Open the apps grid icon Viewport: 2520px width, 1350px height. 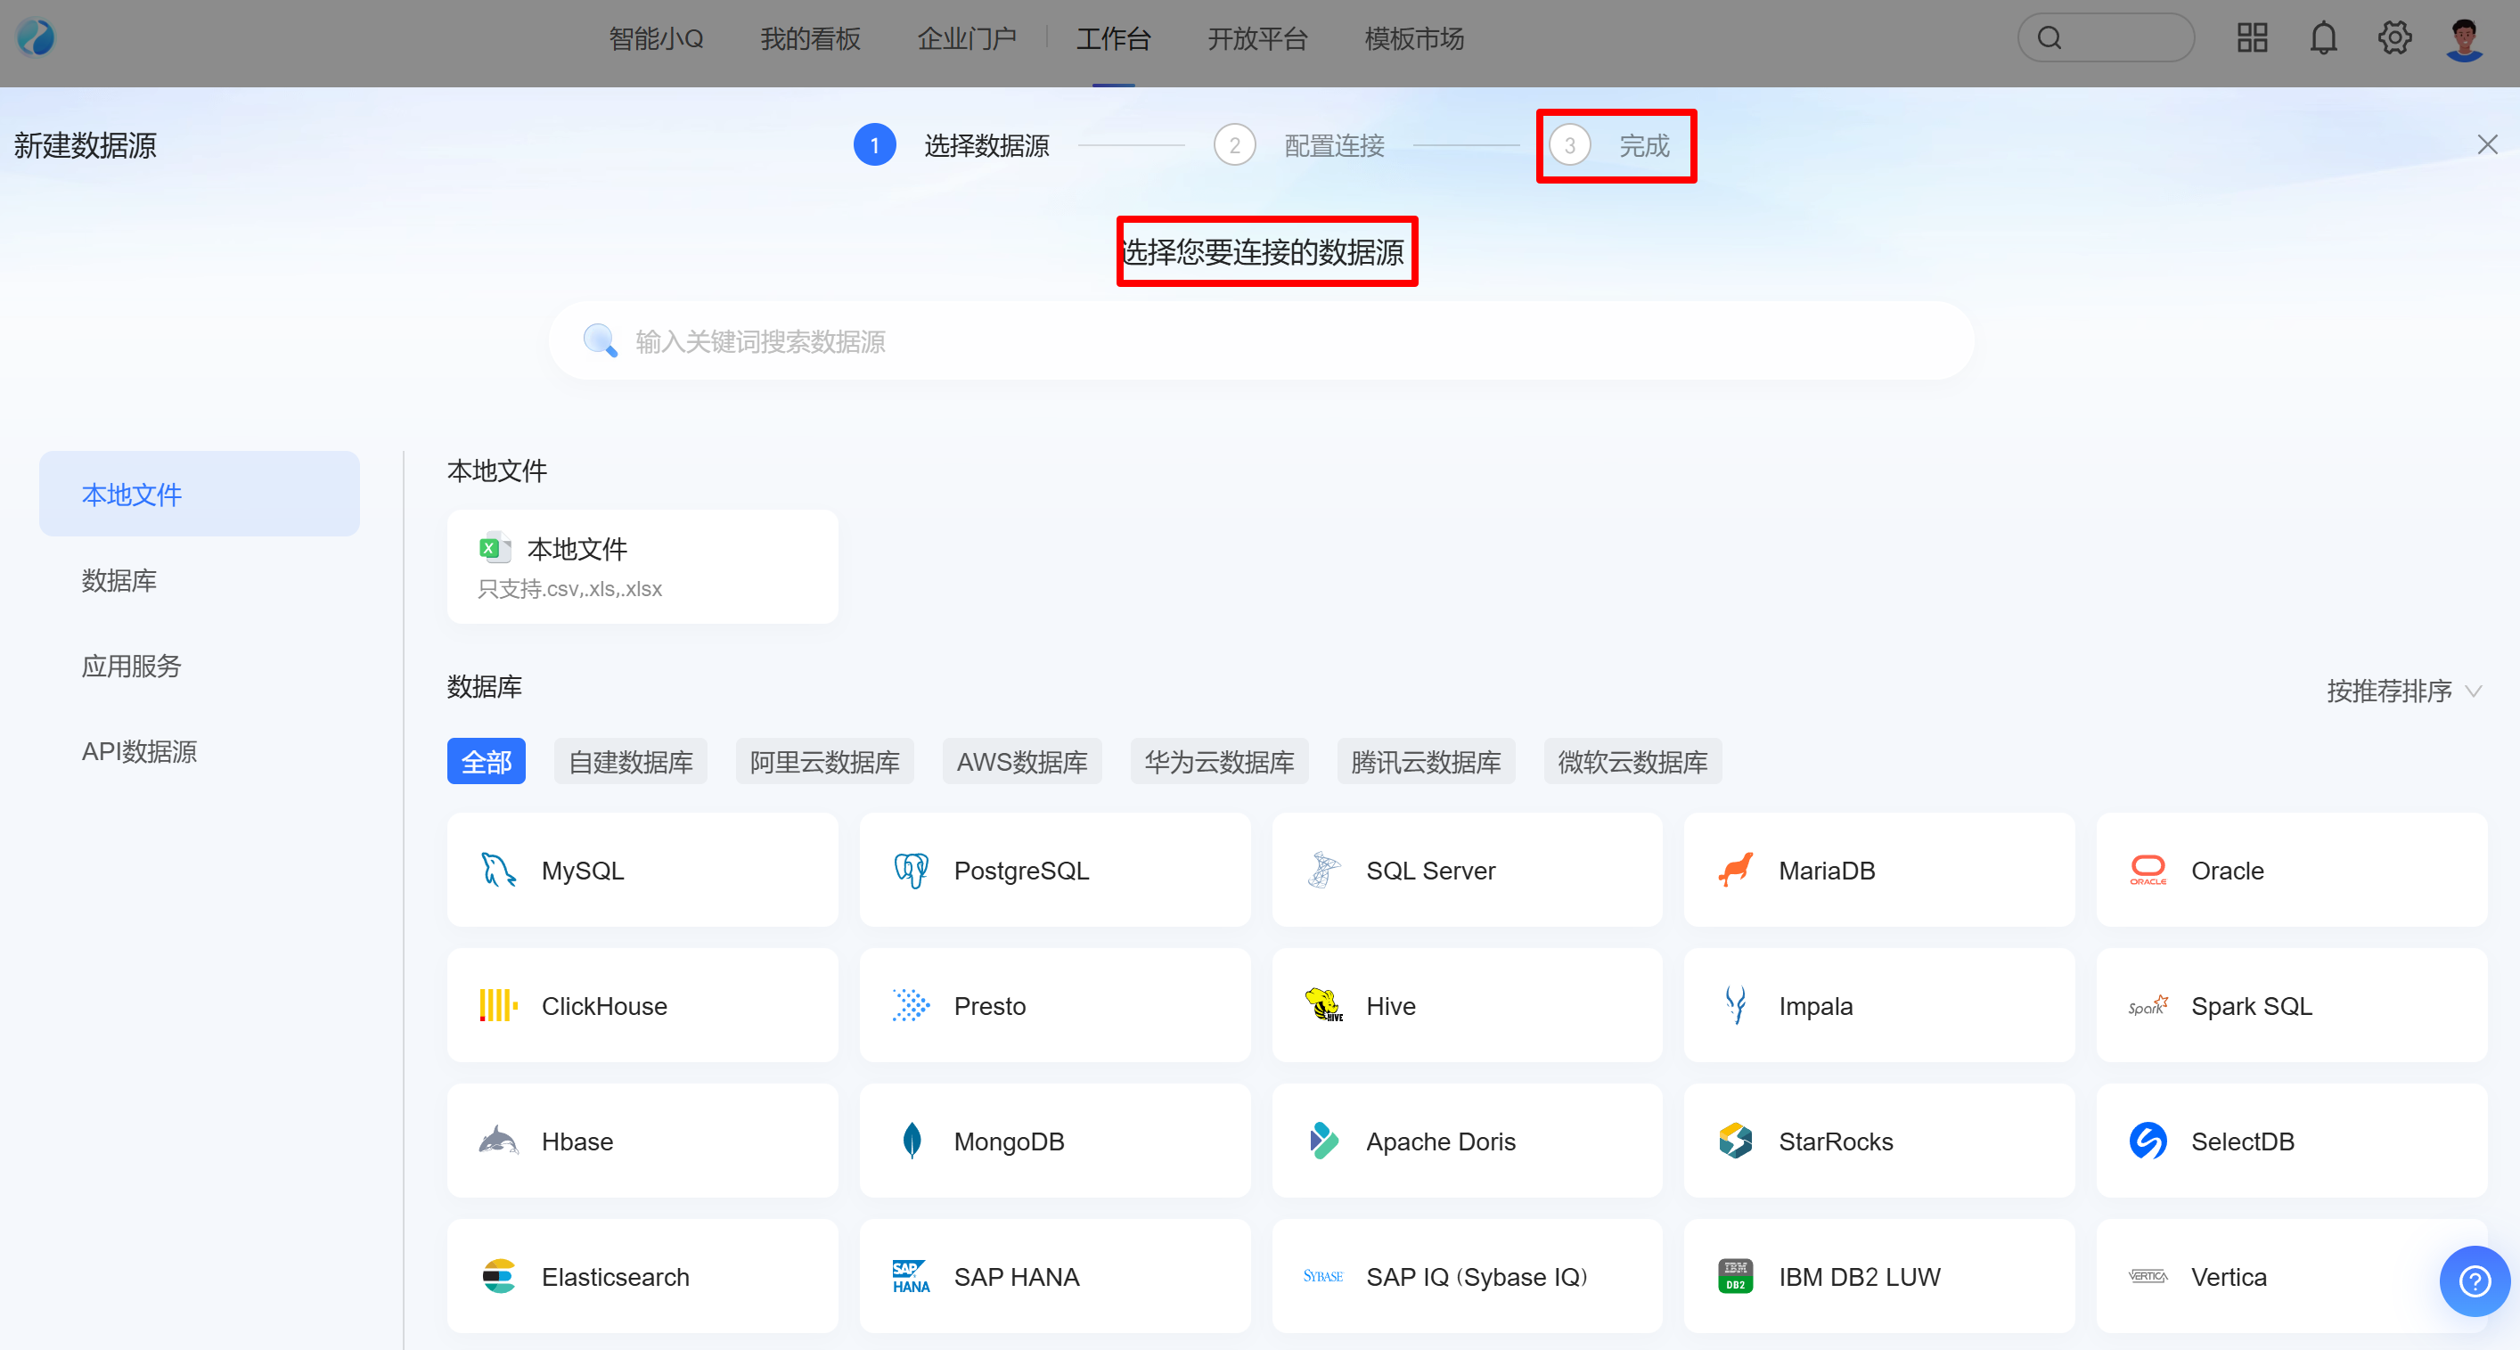[2251, 39]
